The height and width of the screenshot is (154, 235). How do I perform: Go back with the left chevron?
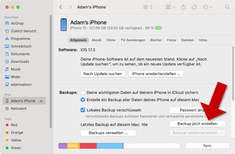tap(61, 7)
